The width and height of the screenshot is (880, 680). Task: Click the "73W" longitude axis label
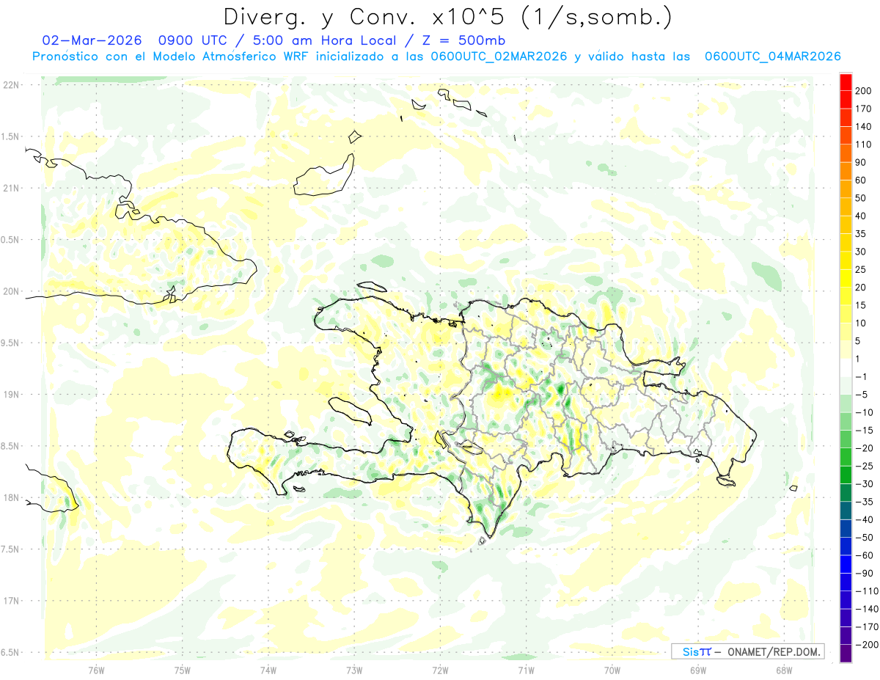pyautogui.click(x=354, y=670)
